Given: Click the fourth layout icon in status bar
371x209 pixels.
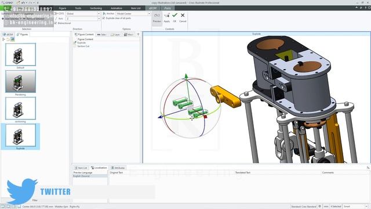Looking at the screenshot, I should [x=19, y=207].
